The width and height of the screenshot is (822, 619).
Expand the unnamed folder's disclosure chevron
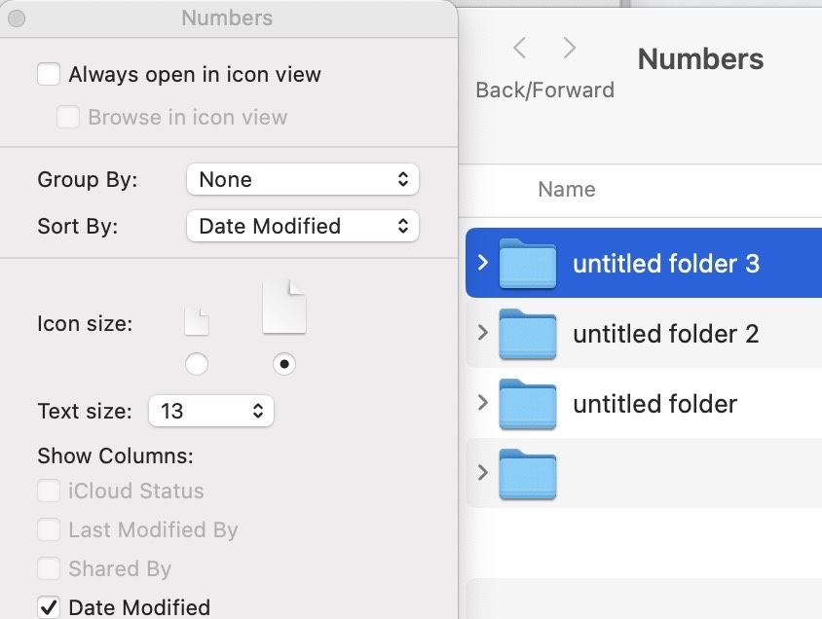click(483, 473)
